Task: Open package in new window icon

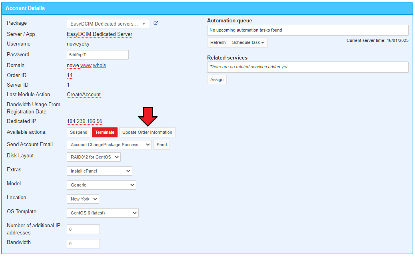Action: click(156, 23)
